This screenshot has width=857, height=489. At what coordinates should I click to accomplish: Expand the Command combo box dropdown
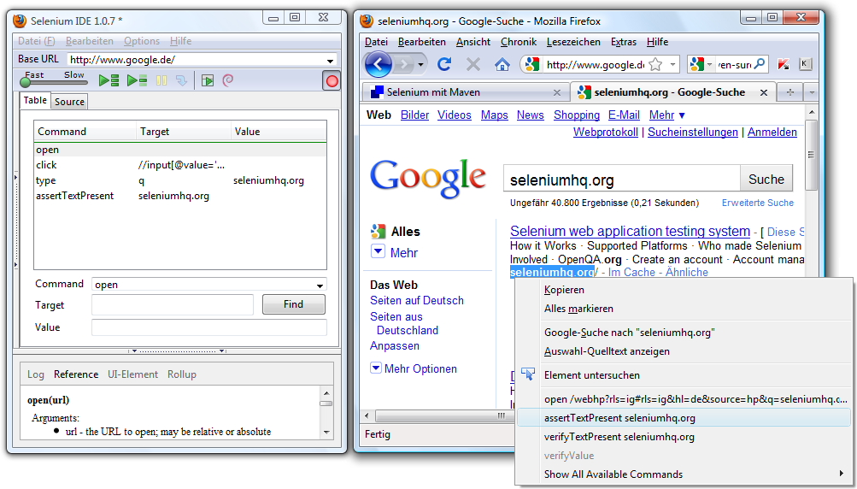click(320, 286)
